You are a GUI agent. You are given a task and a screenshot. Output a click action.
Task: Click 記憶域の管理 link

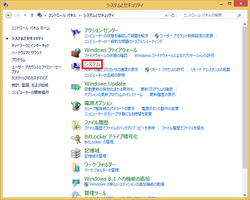click(x=95, y=156)
